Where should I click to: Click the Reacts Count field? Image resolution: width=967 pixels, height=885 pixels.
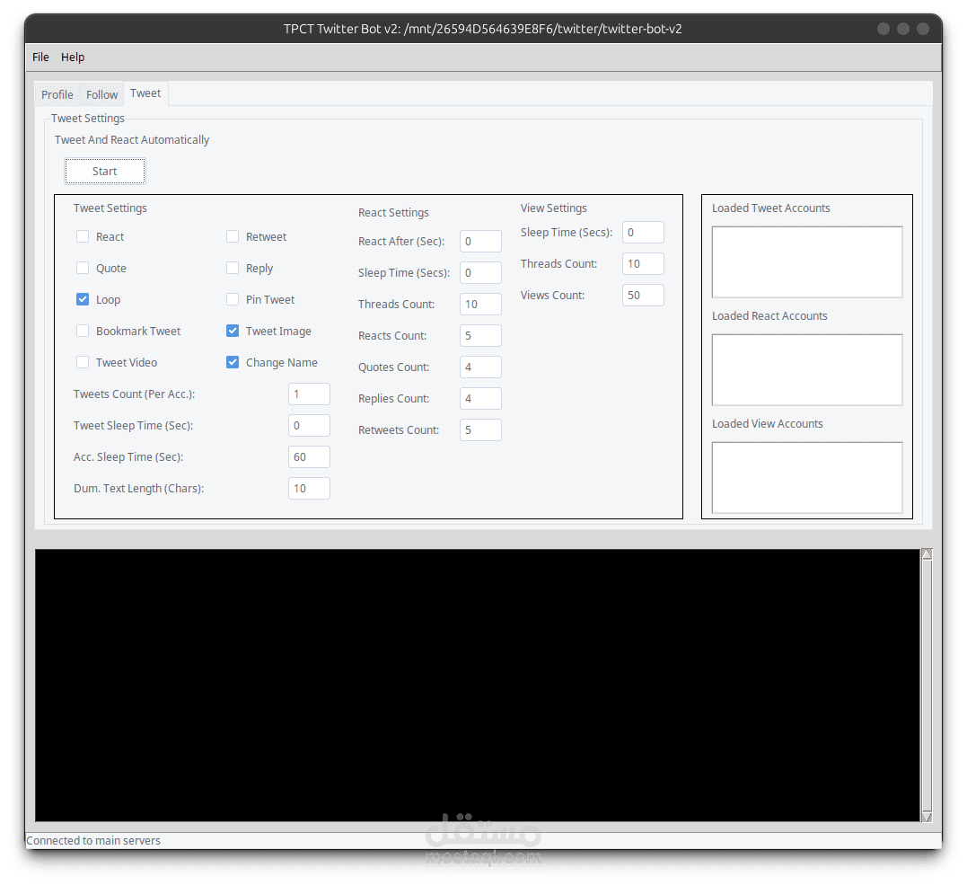point(480,336)
